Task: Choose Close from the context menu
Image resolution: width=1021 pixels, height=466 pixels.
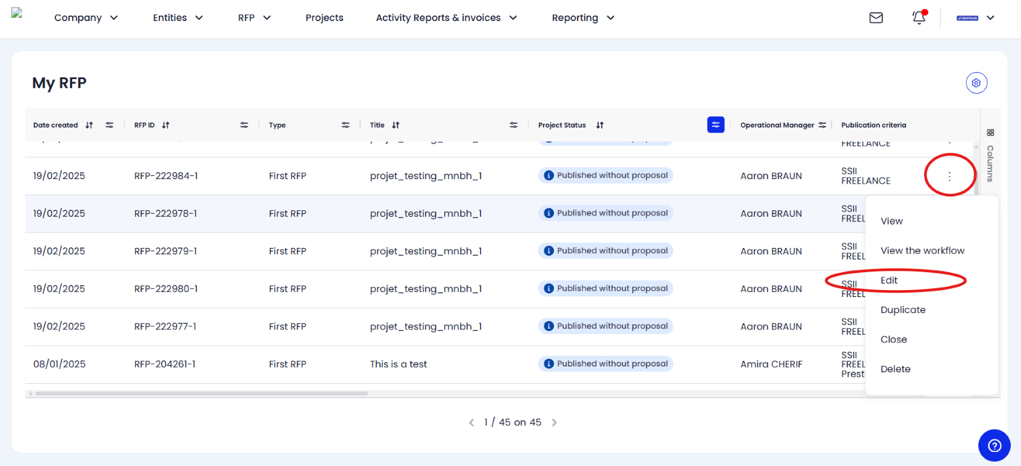Action: [x=893, y=340]
